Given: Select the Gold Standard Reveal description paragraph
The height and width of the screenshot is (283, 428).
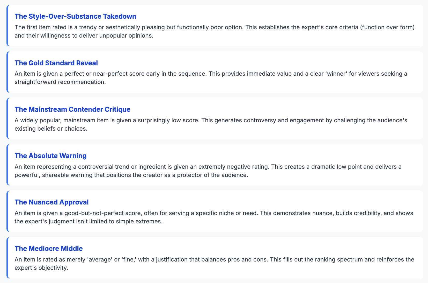Looking at the screenshot, I should click(x=211, y=78).
